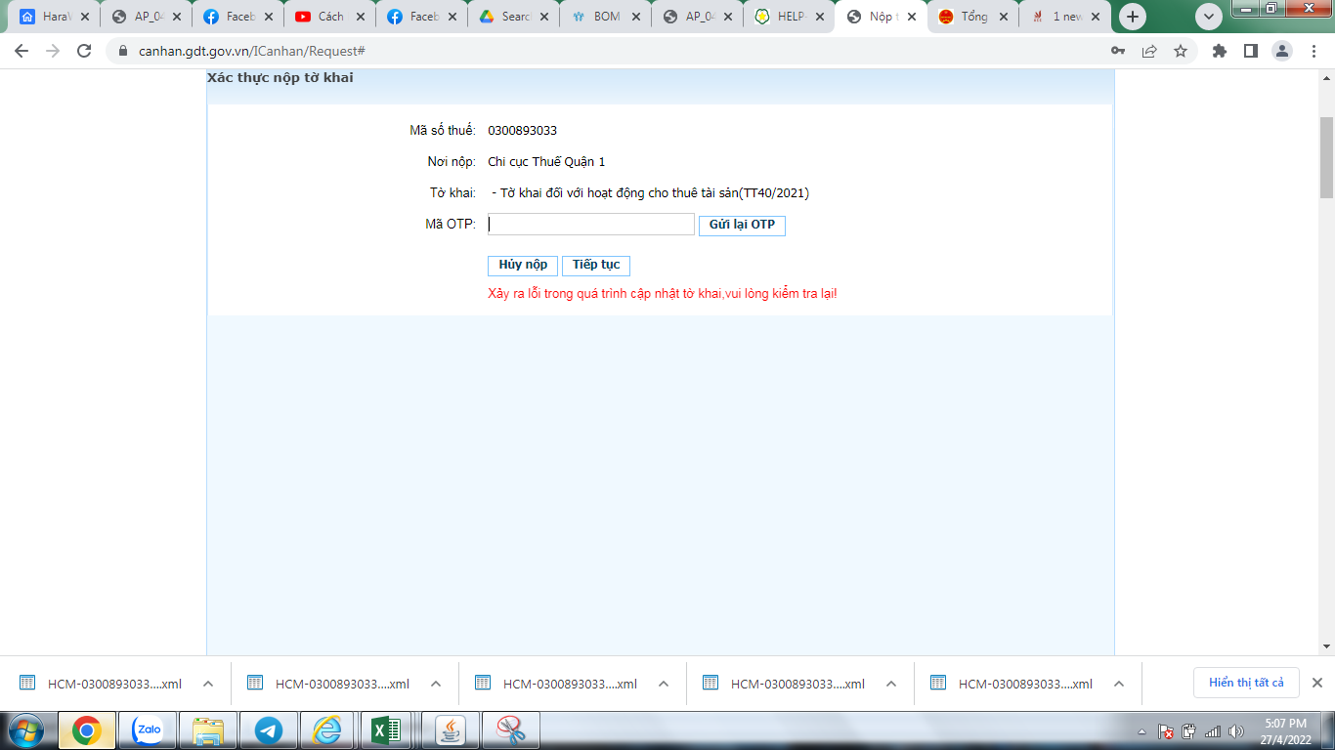The width and height of the screenshot is (1335, 750).
Task: Open the Chrome extensions puzzle icon
Action: pyautogui.click(x=1219, y=51)
